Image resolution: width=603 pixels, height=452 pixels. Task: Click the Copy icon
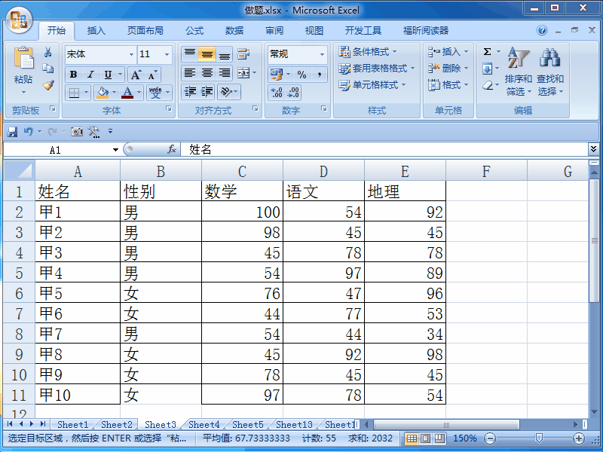click(x=48, y=69)
